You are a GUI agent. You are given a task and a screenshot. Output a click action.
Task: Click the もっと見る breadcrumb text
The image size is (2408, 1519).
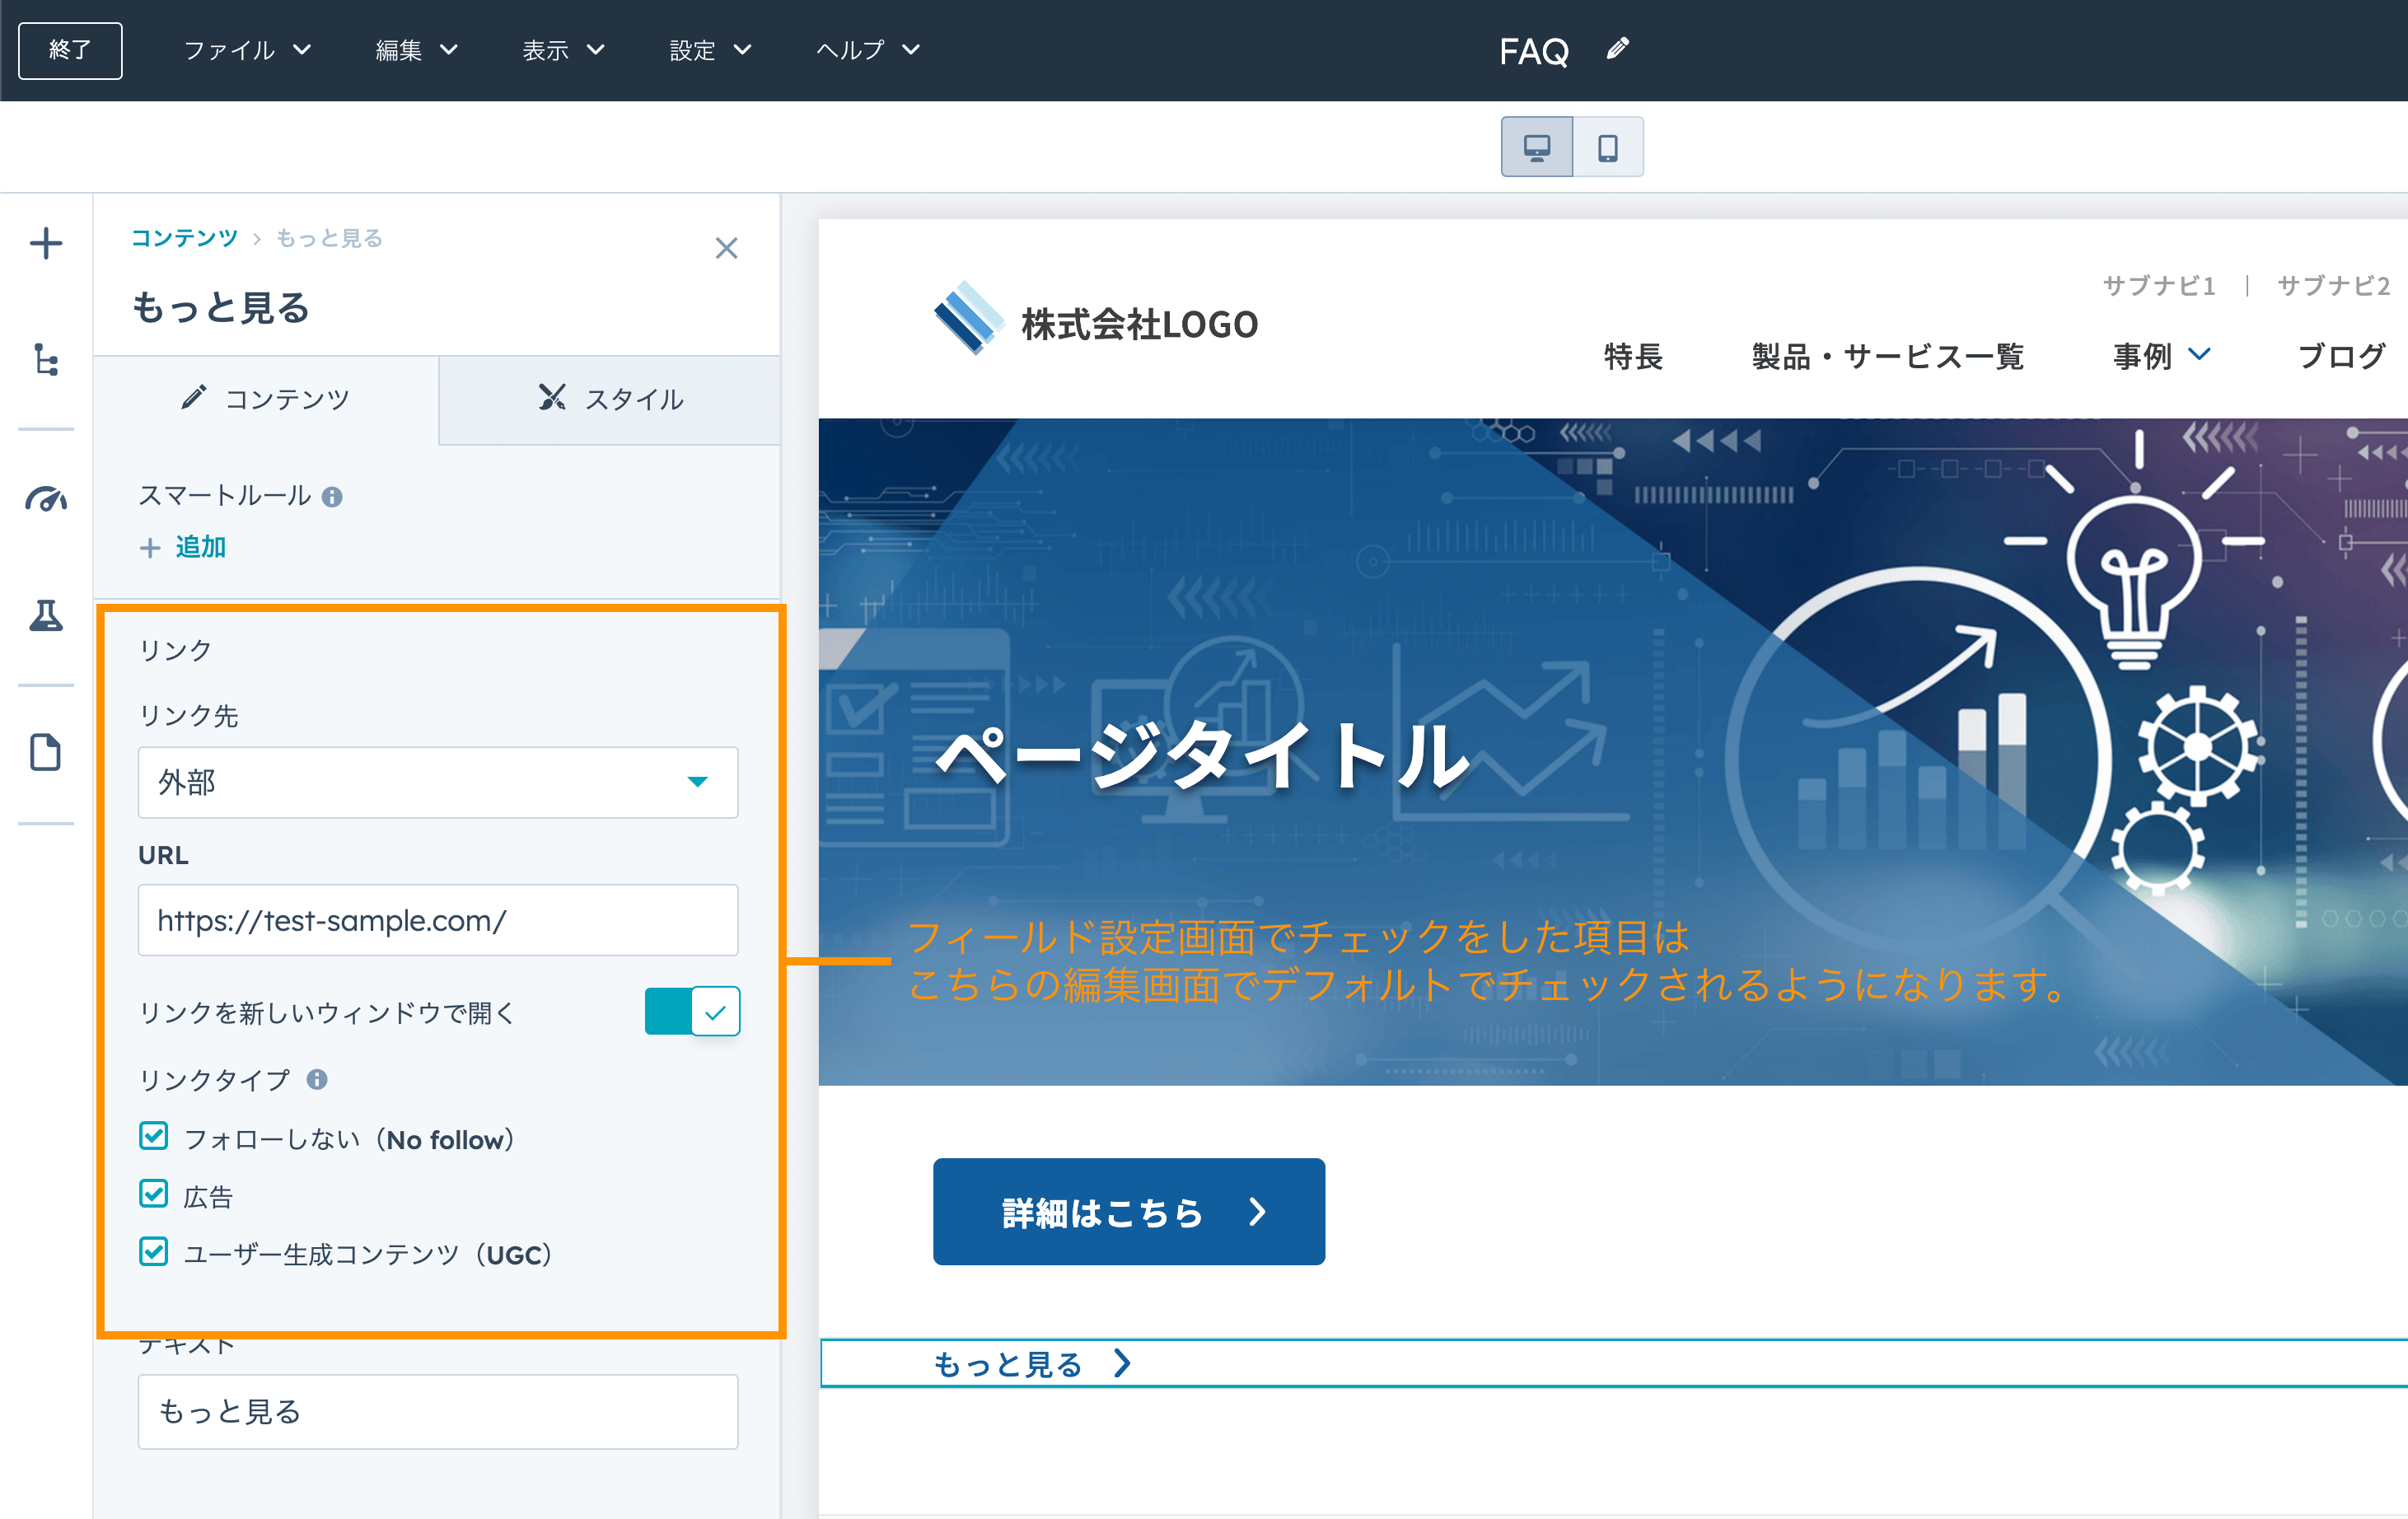tap(329, 238)
